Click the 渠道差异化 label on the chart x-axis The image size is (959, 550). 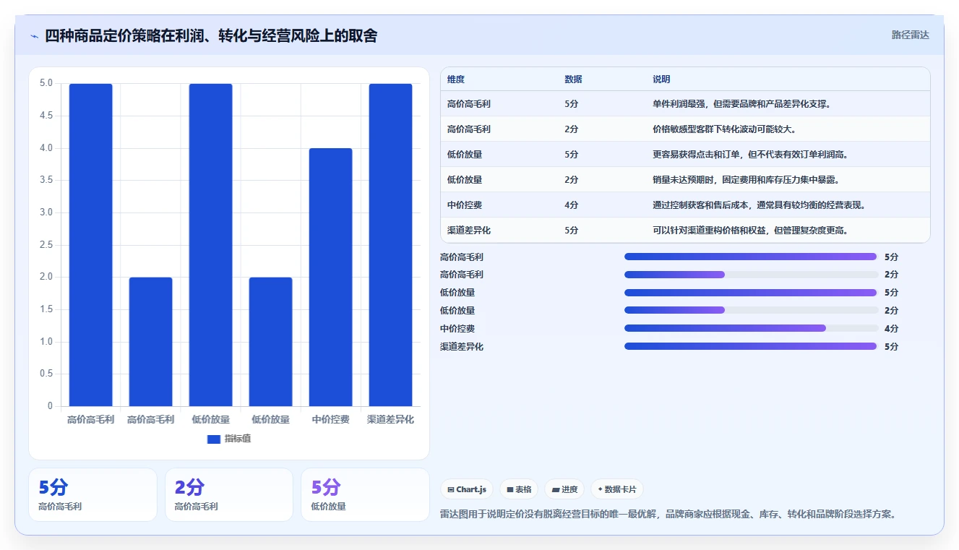(391, 420)
